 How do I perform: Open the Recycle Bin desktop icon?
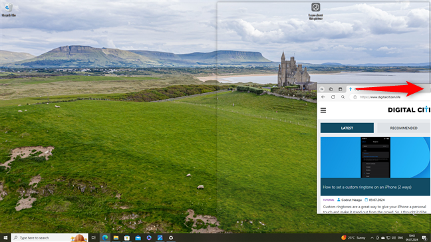[x=9, y=9]
